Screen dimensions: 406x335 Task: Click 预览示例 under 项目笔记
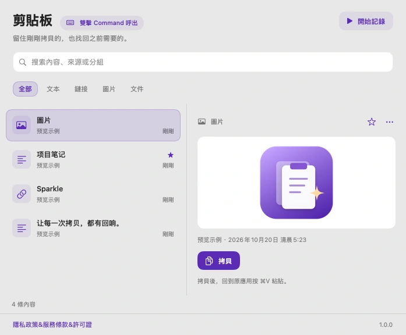tap(48, 165)
